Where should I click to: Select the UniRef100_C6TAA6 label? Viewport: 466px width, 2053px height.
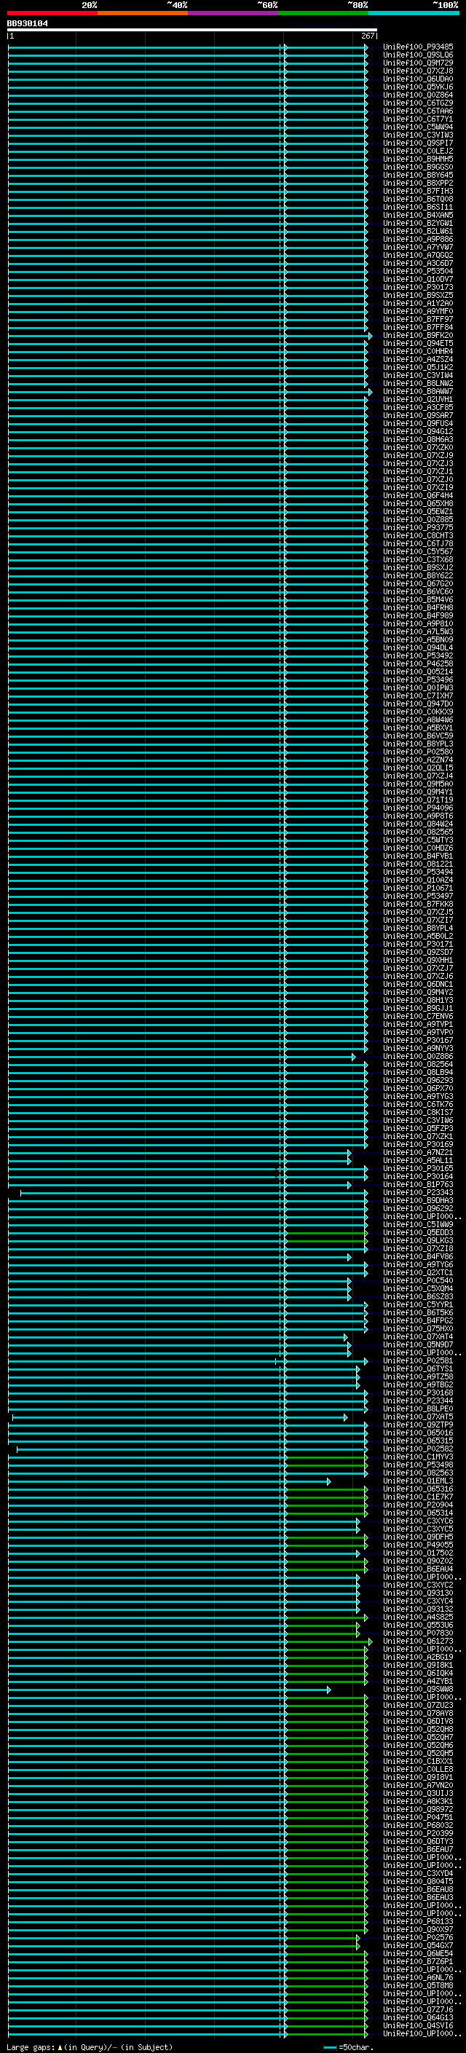pos(418,111)
